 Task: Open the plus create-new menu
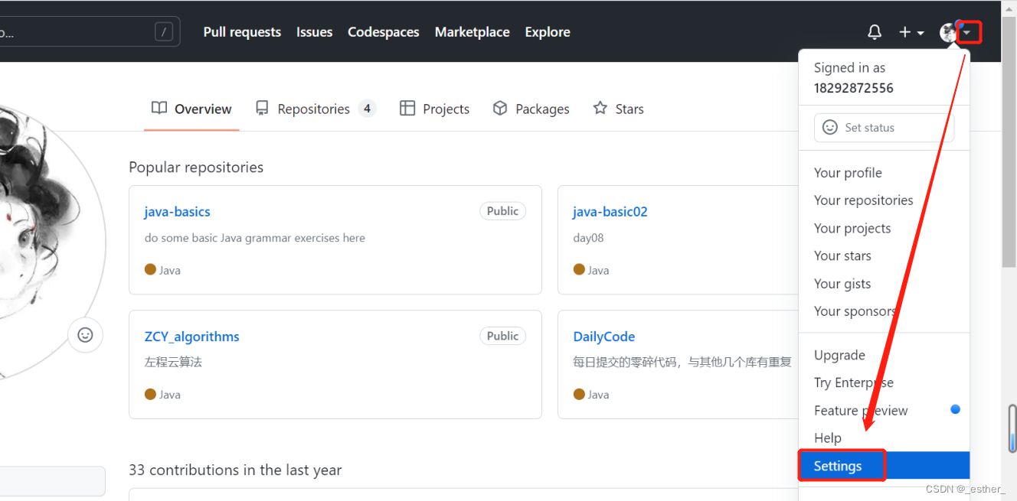[x=911, y=32]
